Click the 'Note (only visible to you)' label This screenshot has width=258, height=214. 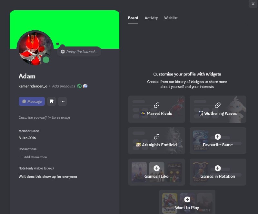coord(36,168)
